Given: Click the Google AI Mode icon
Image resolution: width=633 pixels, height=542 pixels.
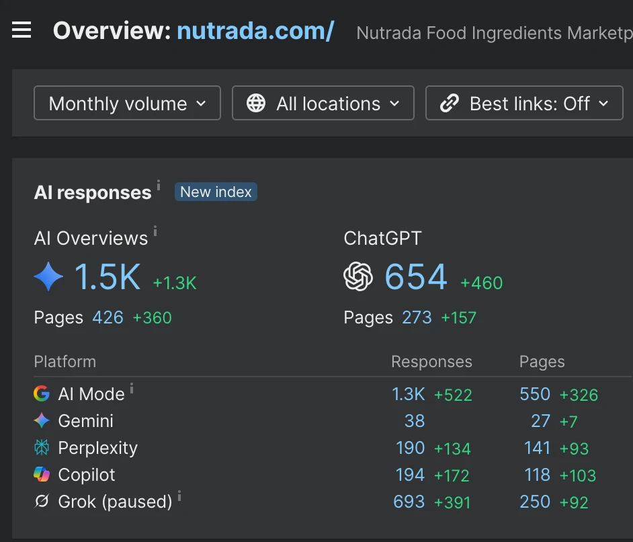Looking at the screenshot, I should [42, 394].
